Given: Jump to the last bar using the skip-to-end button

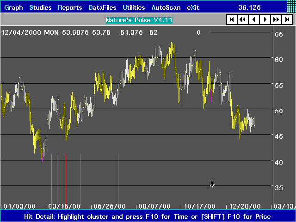Looking at the screenshot, I should click(x=287, y=19).
